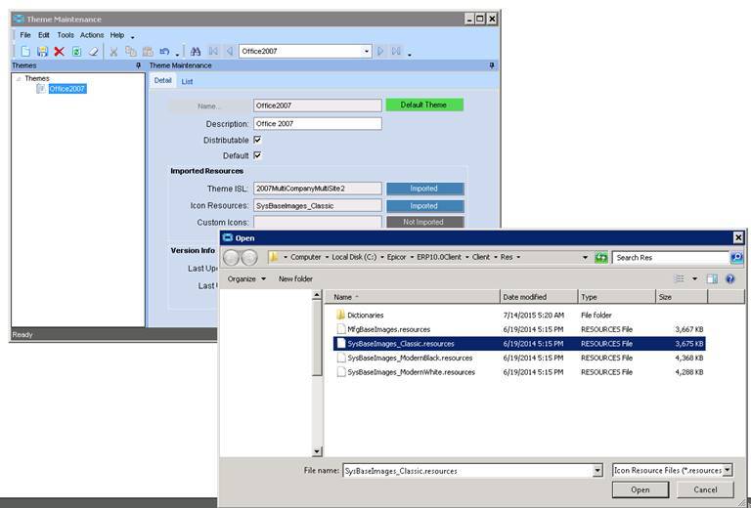
Task: Go to last record navigation icon
Action: click(397, 51)
